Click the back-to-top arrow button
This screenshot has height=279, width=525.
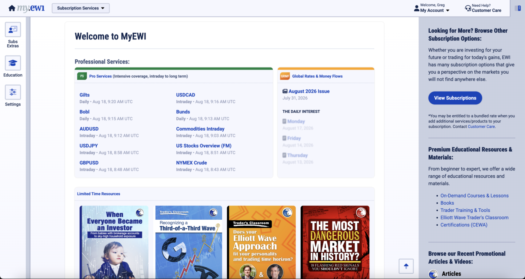pos(406,266)
